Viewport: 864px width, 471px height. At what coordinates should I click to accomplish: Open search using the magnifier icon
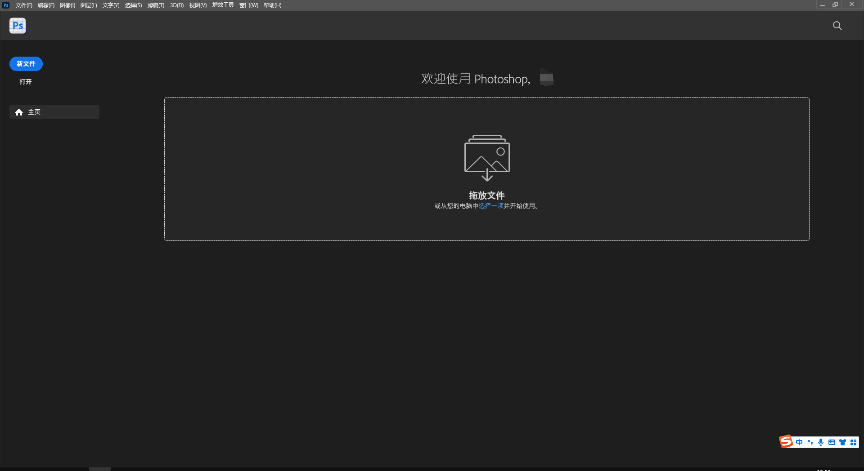837,26
